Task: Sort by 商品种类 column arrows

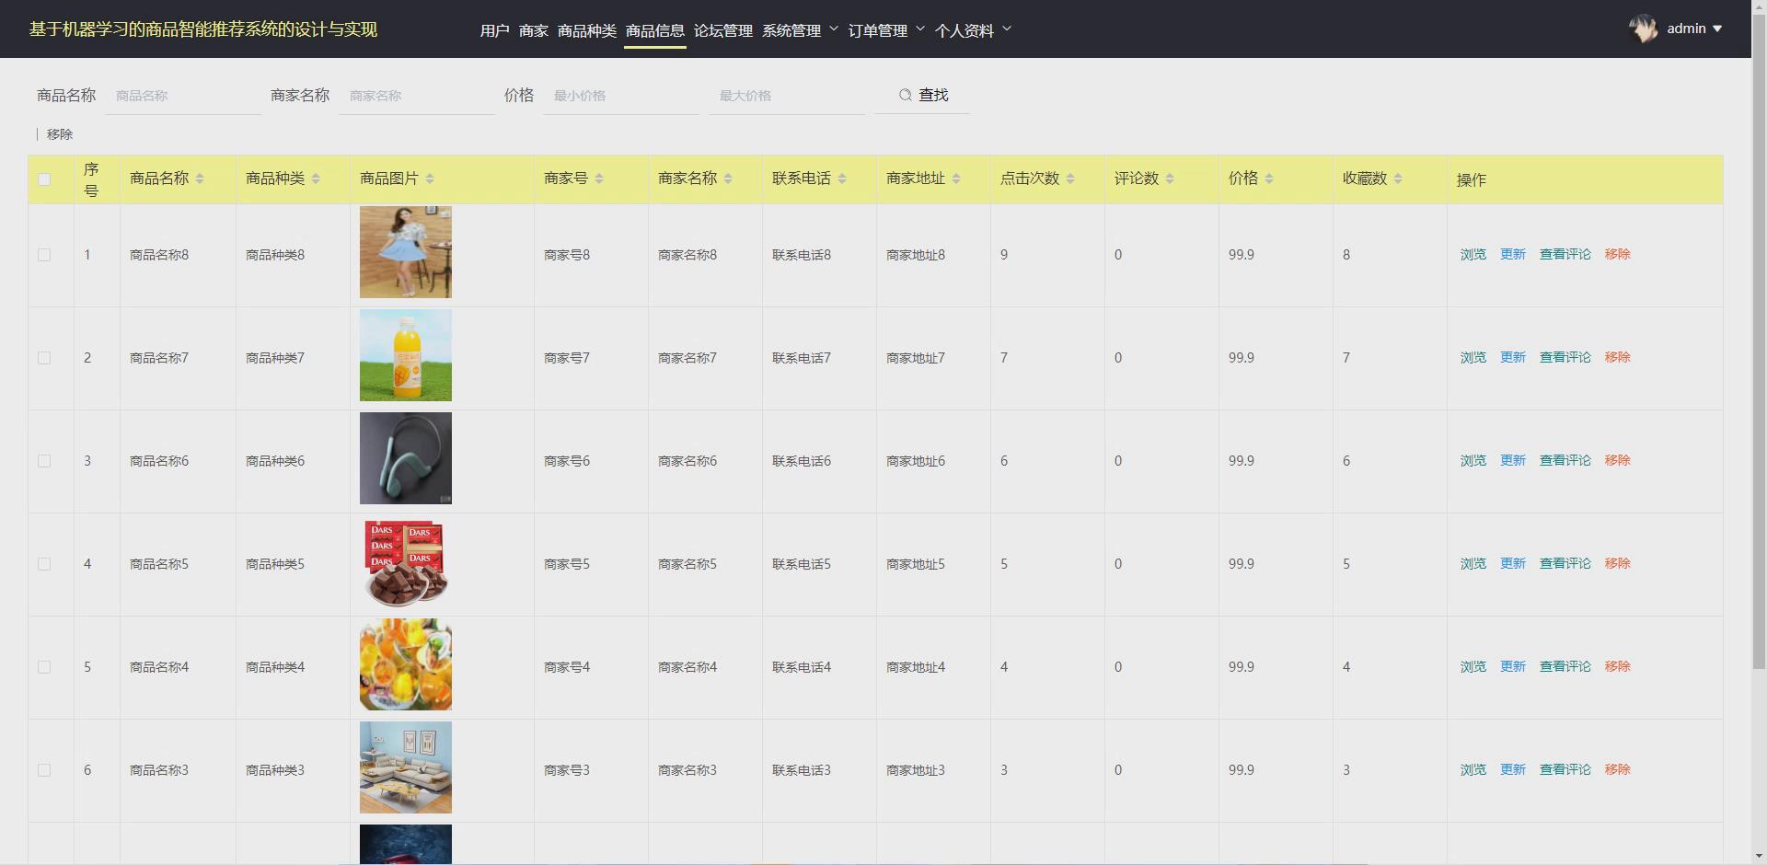Action: pos(316,179)
